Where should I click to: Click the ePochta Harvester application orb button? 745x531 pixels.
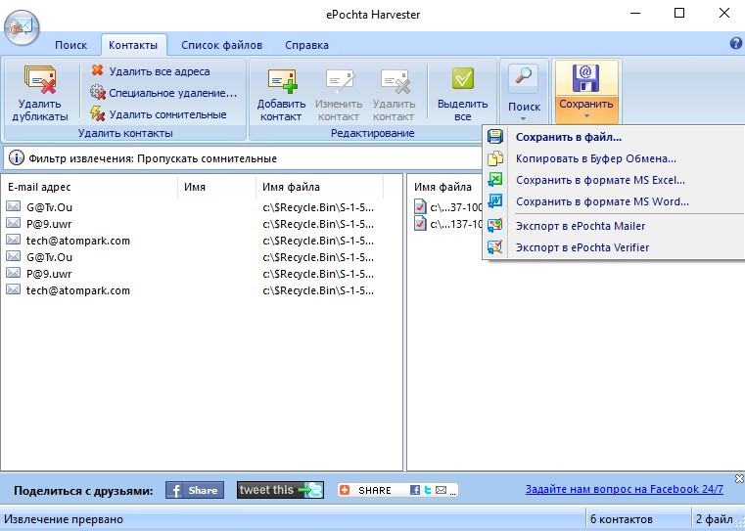[22, 26]
